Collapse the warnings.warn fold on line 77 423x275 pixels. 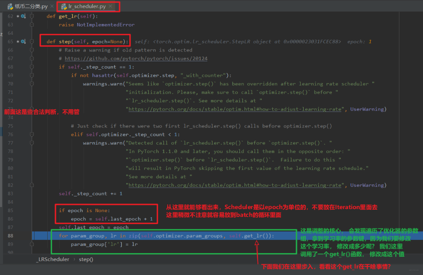[32, 143]
